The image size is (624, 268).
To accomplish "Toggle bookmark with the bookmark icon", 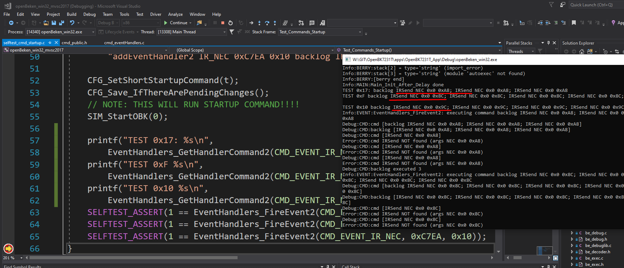I will [574, 23].
